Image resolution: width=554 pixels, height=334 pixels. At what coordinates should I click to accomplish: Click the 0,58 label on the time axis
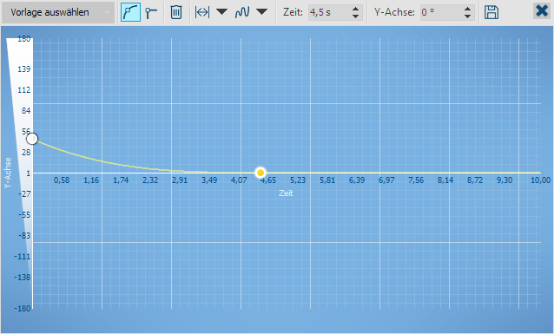(62, 180)
